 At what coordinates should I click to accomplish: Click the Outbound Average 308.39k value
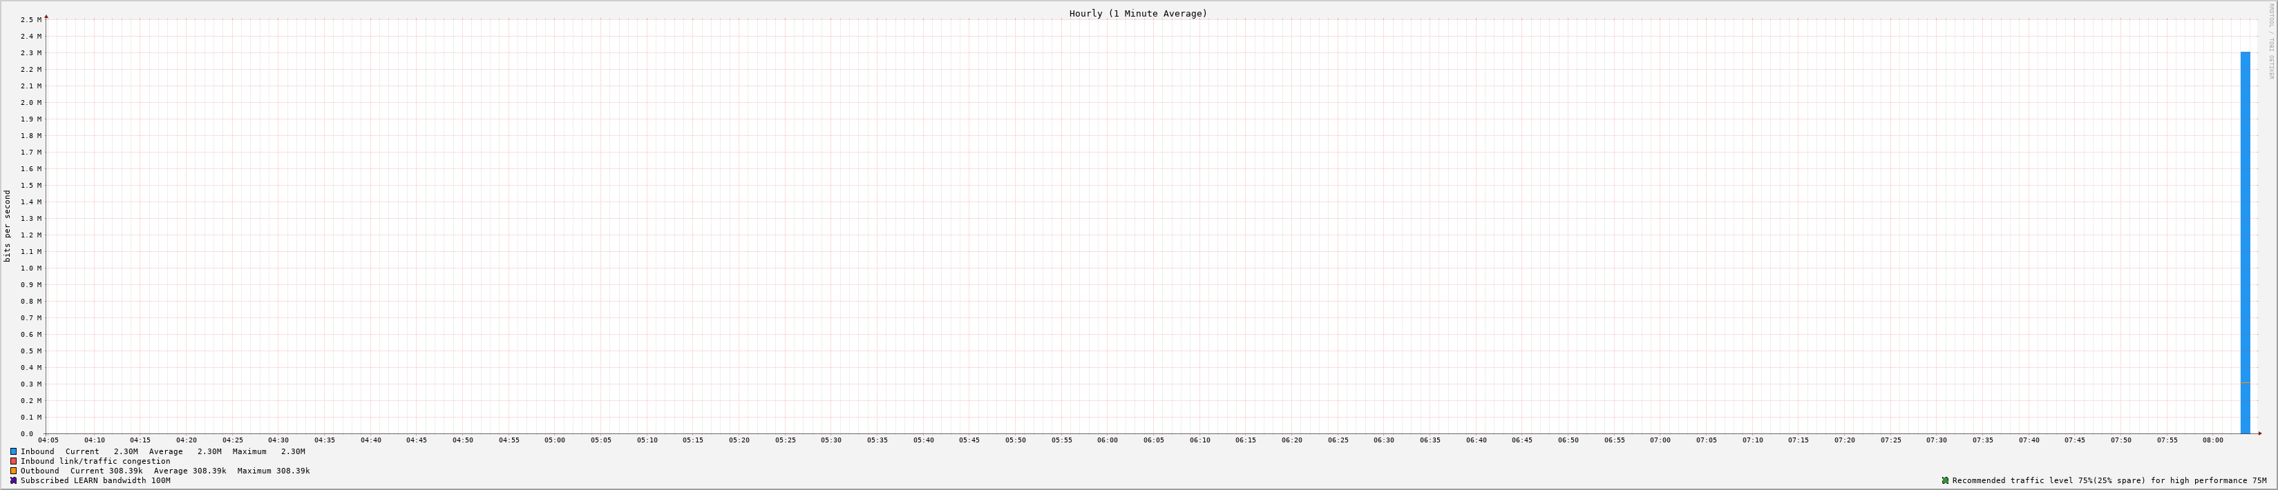click(x=209, y=471)
